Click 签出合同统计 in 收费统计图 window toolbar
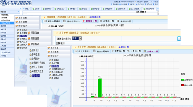The image size is (193, 107). (x=72, y=21)
